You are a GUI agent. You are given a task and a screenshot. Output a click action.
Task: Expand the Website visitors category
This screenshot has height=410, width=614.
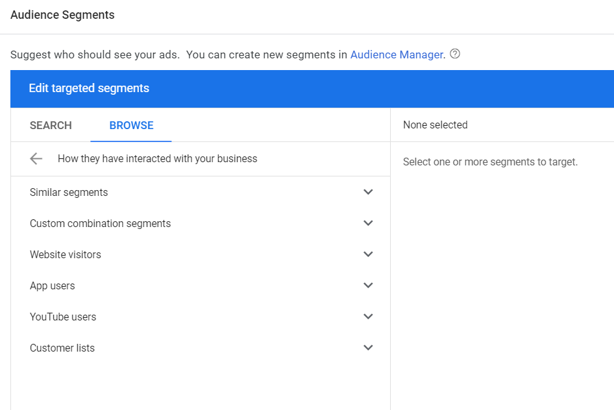[x=368, y=254]
